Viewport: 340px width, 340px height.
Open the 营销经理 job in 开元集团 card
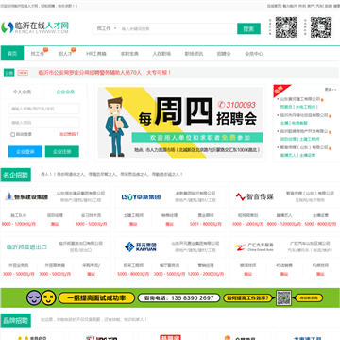206,265
